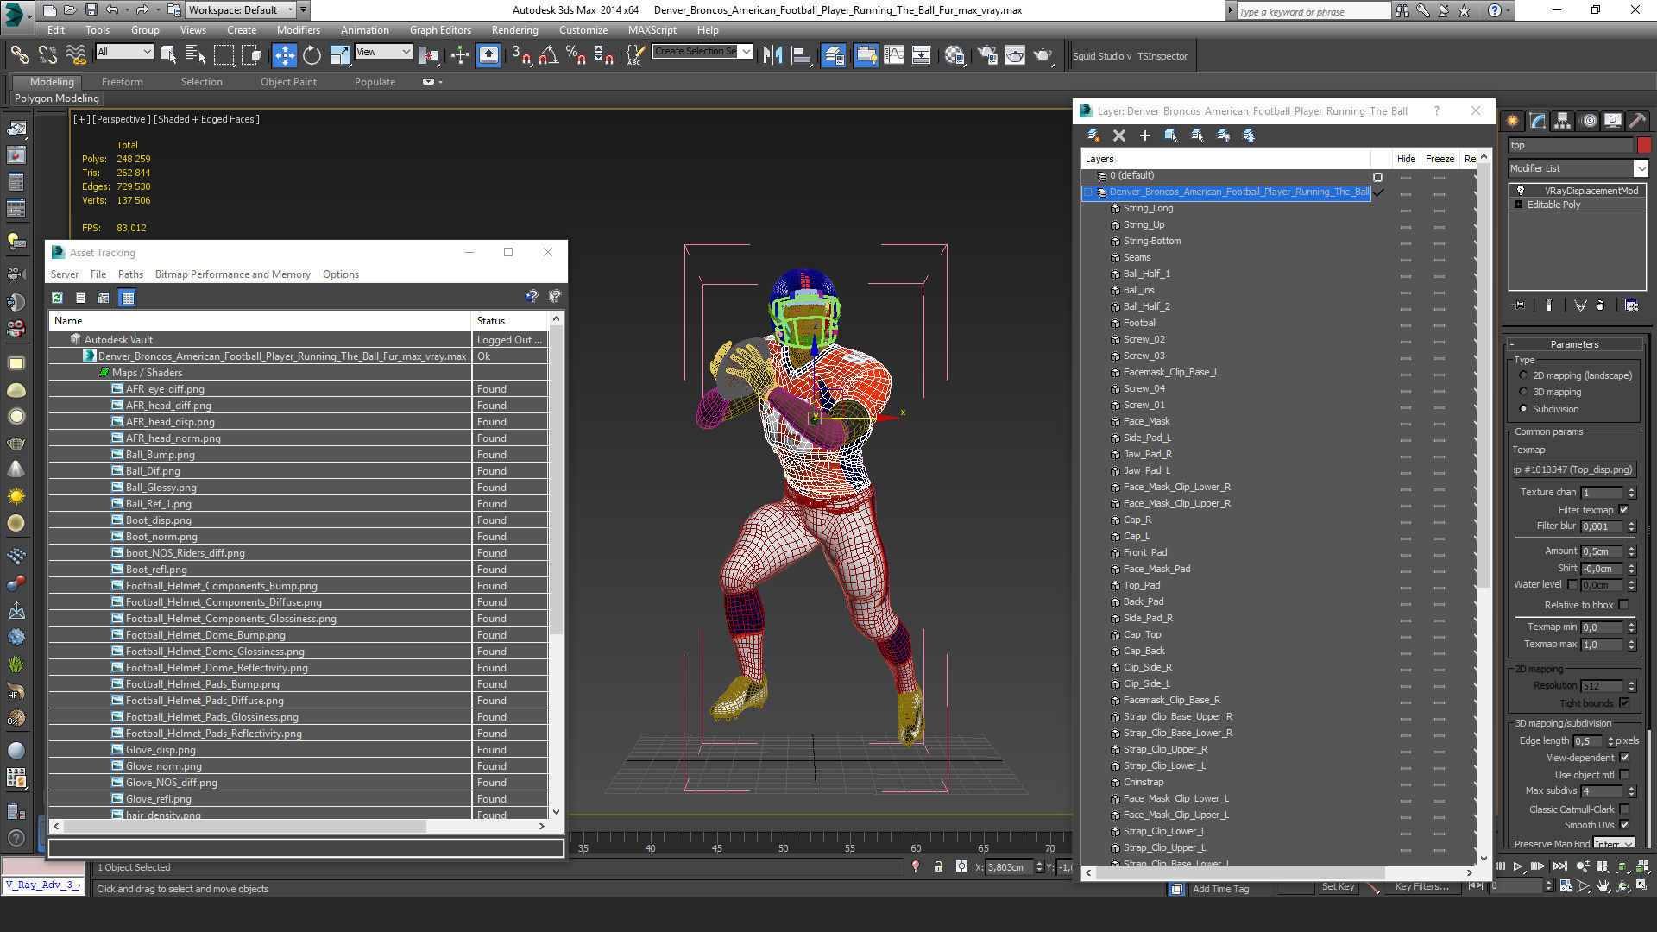Open the Preserve Map Bnd dropdown

1614,844
